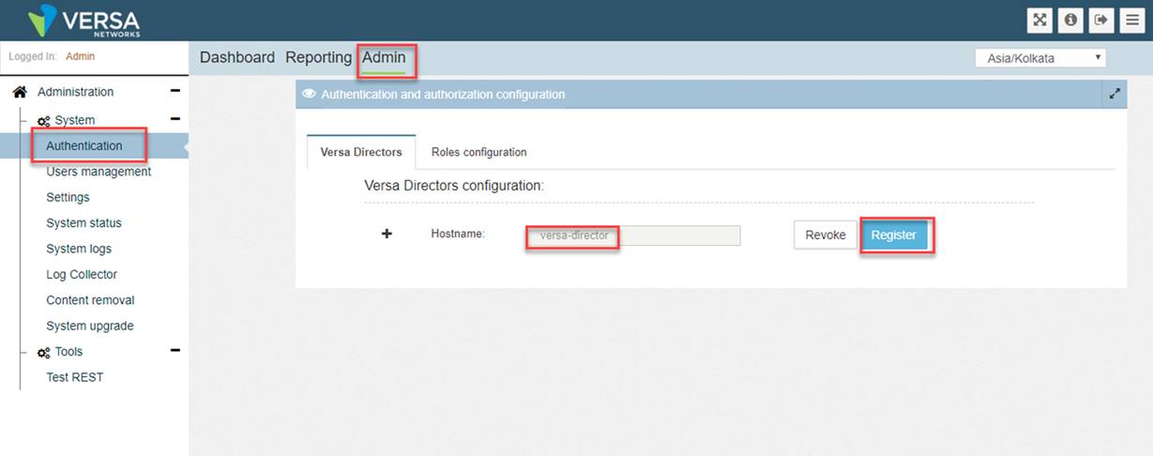Collapse the Administration tree section
Image resolution: width=1153 pixels, height=456 pixels.
175,92
